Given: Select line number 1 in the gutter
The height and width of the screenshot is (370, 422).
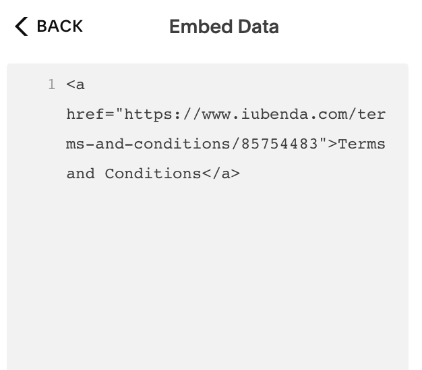Looking at the screenshot, I should [x=51, y=85].
